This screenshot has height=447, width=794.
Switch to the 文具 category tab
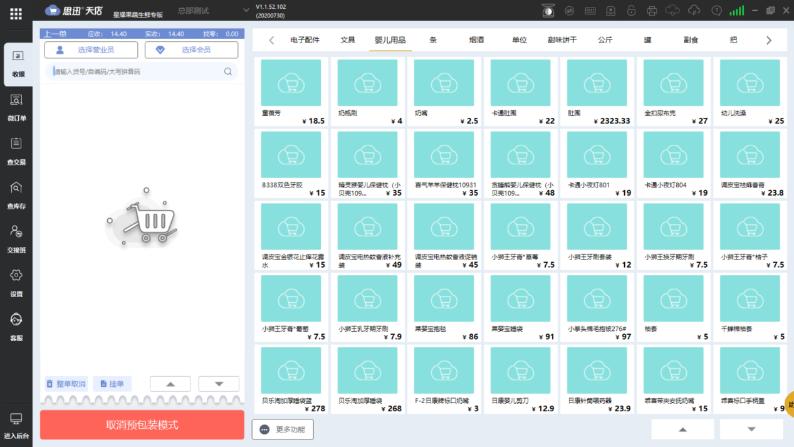point(348,40)
